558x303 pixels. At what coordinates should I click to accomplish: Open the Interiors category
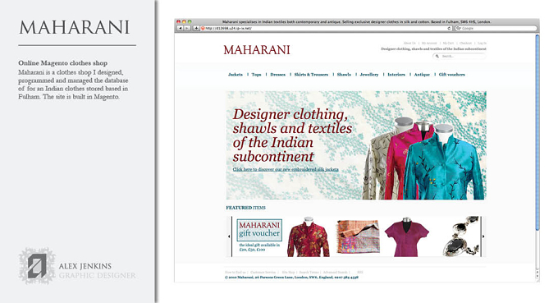point(396,75)
